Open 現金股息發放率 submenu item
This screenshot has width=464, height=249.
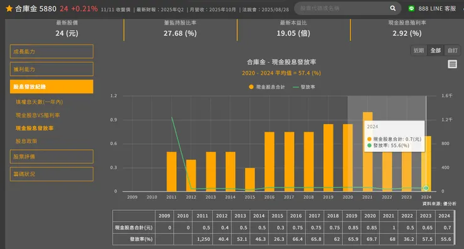coord(34,128)
